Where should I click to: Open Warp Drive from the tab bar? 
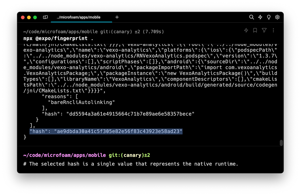coord(45,17)
